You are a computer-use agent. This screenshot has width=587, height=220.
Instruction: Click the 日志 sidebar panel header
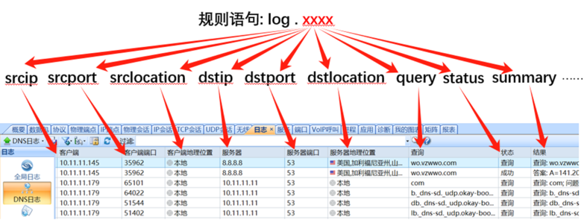27,152
